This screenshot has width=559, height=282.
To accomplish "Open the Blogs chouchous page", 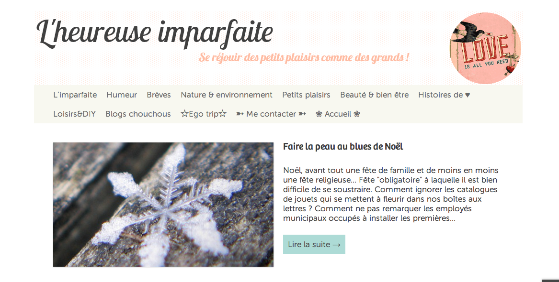I will (x=138, y=114).
